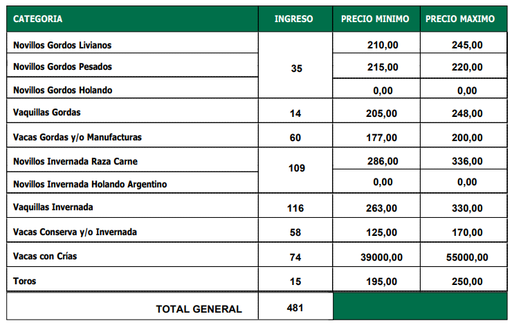
Task: Select the TOTAL GENERAL label
Action: (x=199, y=309)
